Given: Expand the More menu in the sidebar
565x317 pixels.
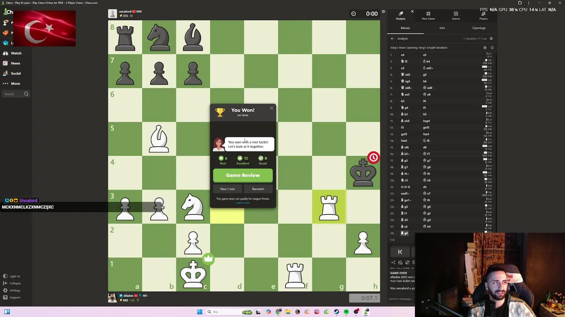Looking at the screenshot, I should click(x=15, y=84).
